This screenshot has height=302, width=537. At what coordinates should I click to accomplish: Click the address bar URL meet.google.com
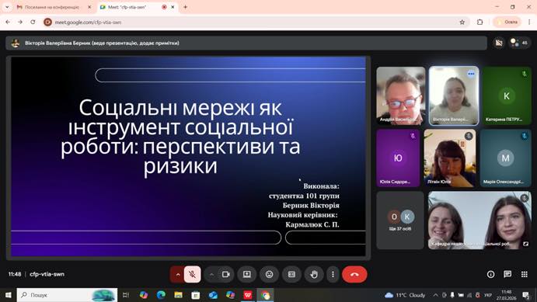click(88, 23)
